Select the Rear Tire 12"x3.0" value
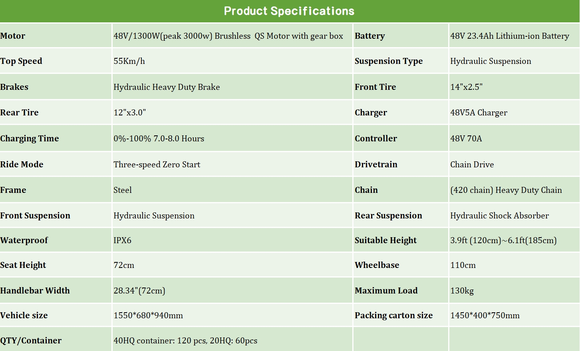 pos(129,113)
